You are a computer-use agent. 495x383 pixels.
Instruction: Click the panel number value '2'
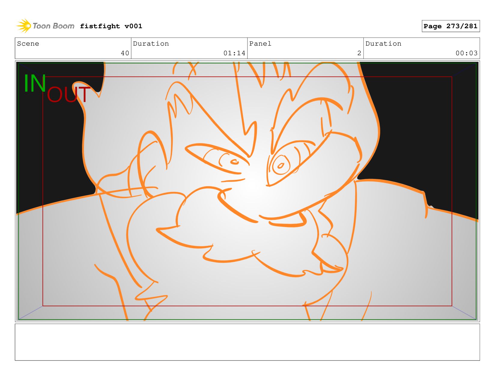[359, 53]
